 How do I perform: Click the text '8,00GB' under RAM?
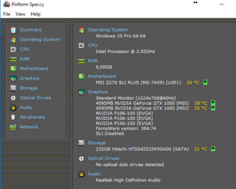pos(104,67)
